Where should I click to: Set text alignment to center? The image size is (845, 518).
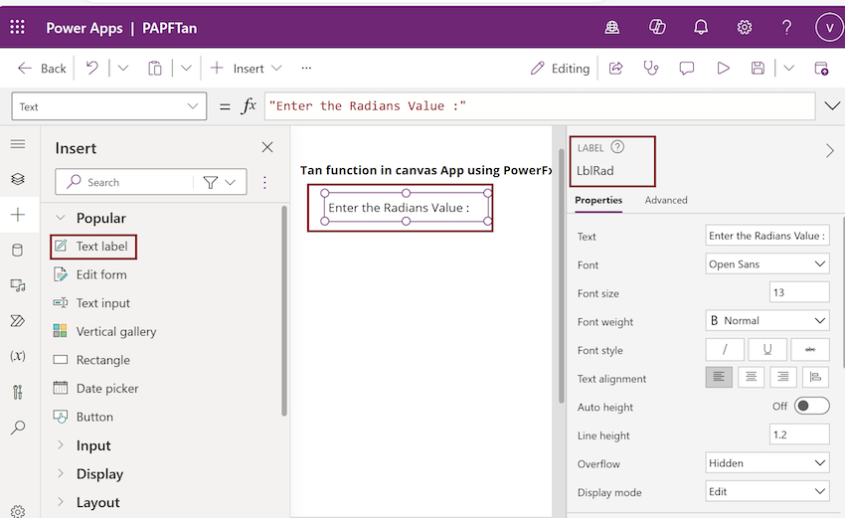click(x=752, y=378)
